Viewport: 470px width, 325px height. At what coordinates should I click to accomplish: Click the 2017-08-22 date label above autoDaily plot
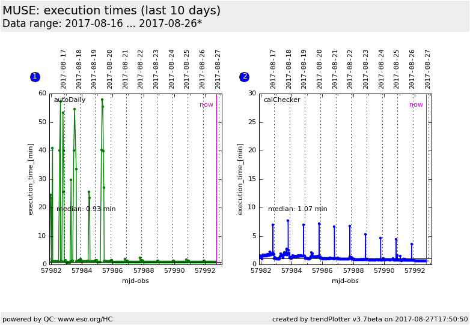141,69
